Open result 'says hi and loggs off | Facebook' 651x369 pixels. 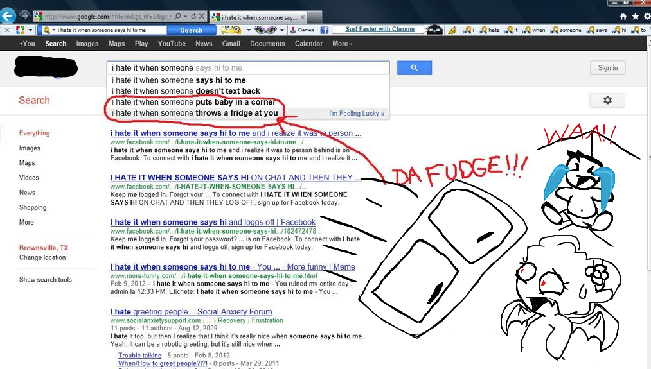click(x=213, y=222)
